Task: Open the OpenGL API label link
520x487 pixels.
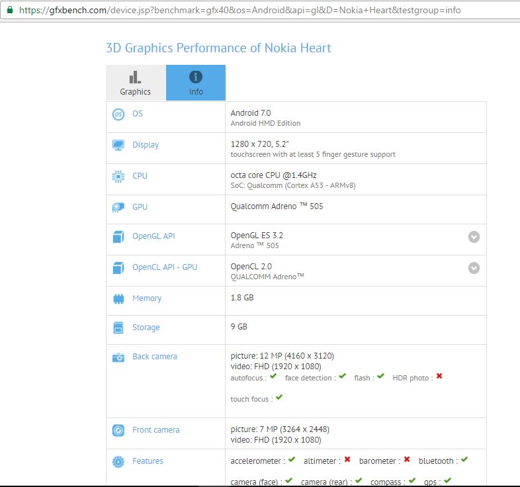Action: 153,236
